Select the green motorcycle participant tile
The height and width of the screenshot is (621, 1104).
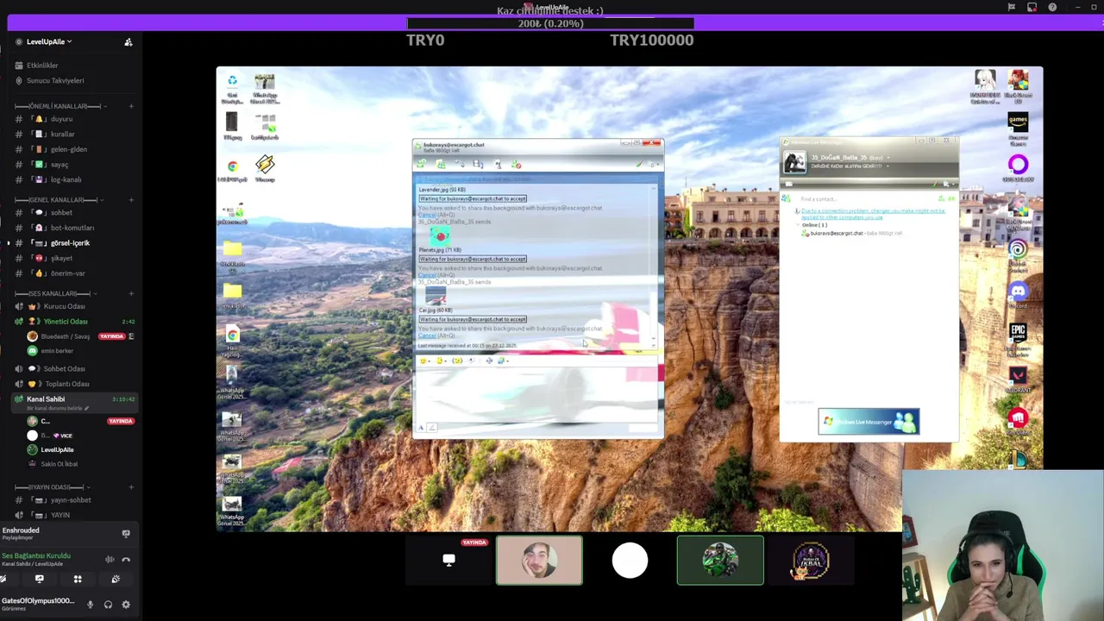click(720, 561)
